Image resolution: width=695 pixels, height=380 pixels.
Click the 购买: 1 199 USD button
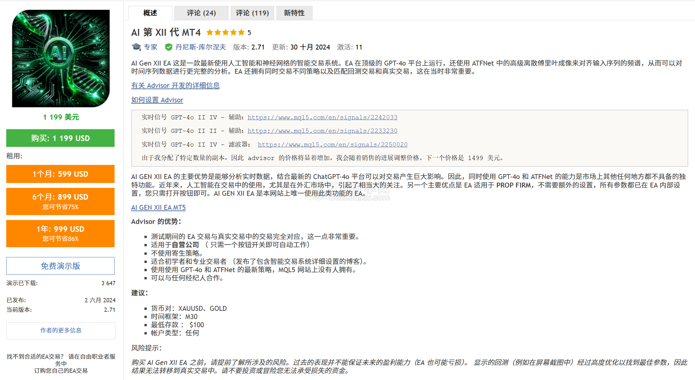point(60,138)
